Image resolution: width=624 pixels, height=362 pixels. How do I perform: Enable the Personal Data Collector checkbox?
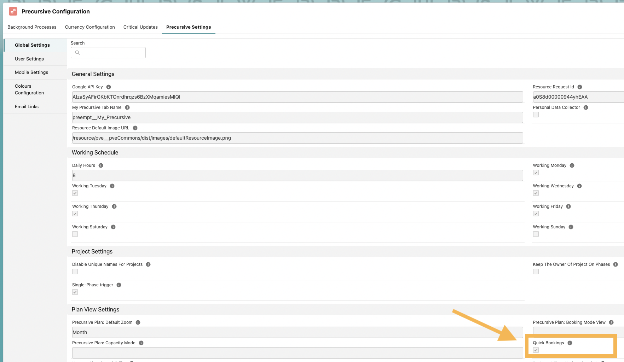(x=536, y=115)
